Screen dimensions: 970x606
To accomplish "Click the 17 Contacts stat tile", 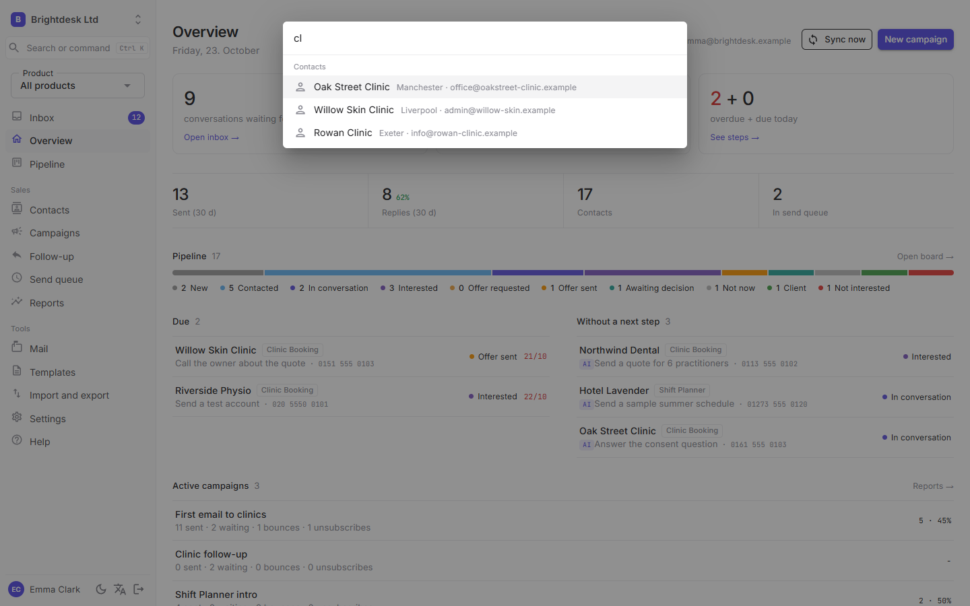I will coord(661,201).
